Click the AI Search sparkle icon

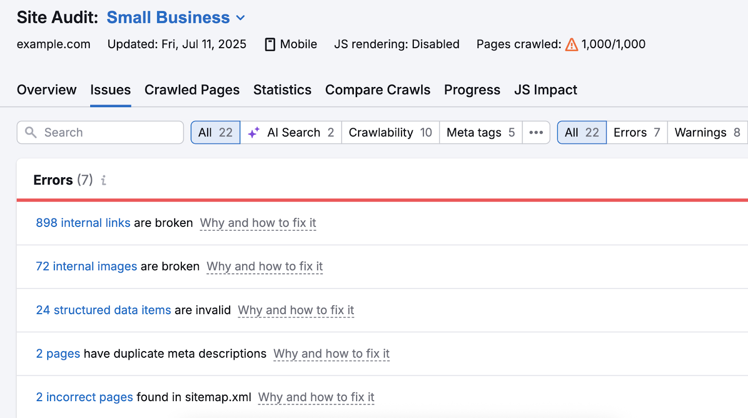coord(254,133)
